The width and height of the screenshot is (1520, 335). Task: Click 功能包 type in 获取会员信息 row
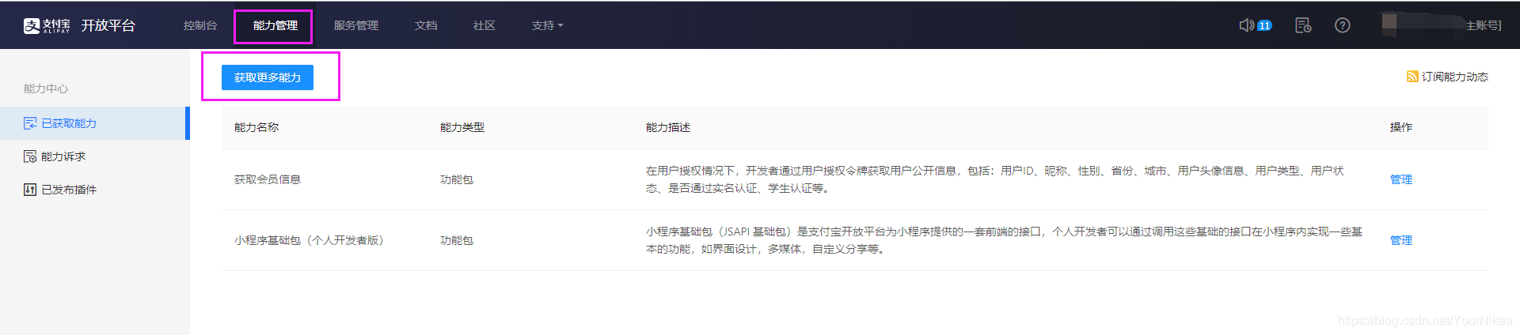457,179
